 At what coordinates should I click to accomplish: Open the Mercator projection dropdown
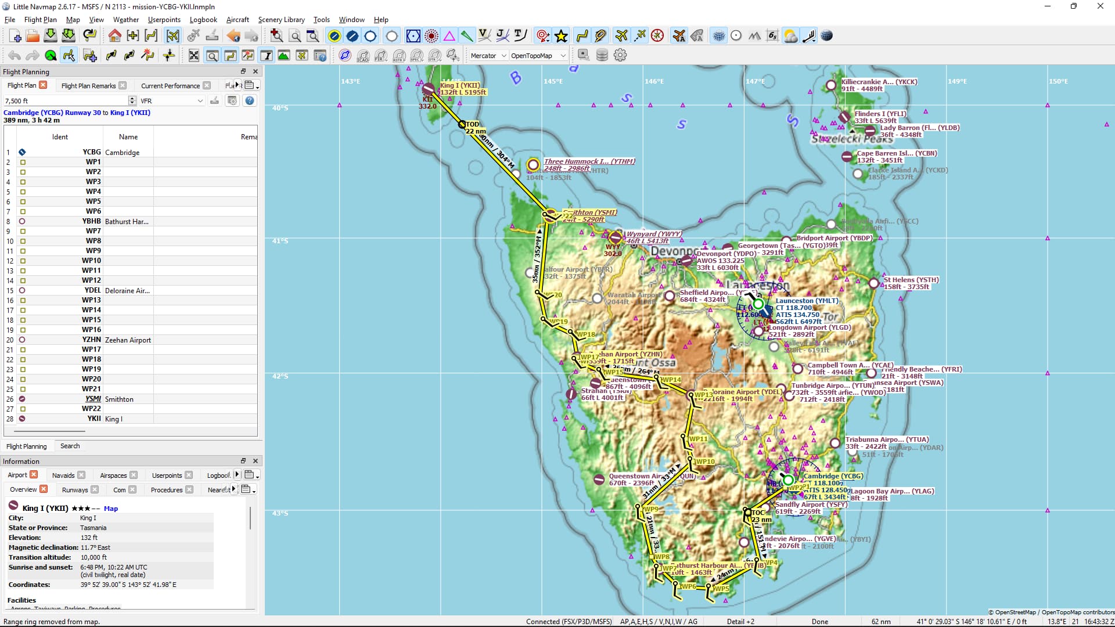[488, 56]
